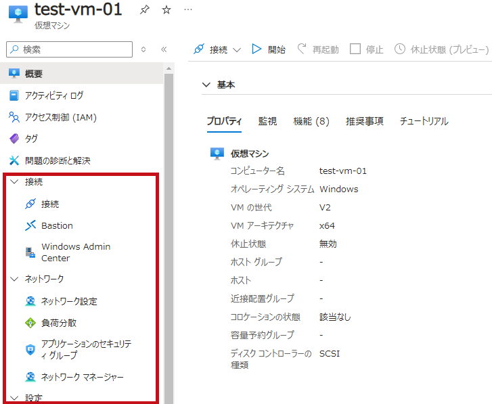The height and width of the screenshot is (404, 492).
Task: Pin test-vm-01 to the dashboard
Action: pyautogui.click(x=144, y=9)
